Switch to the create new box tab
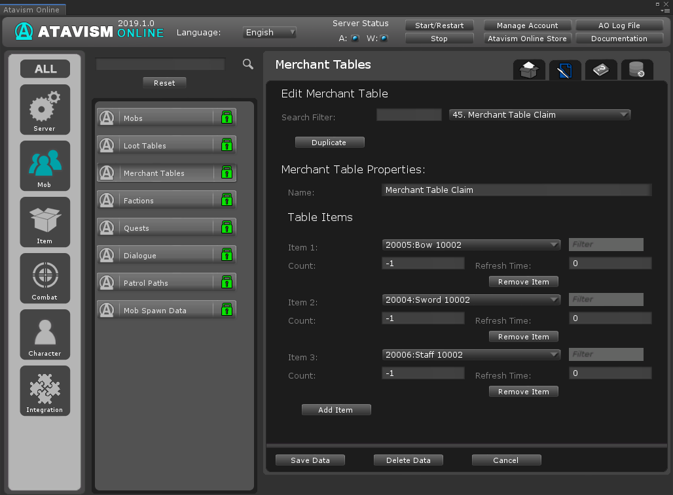This screenshot has height=495, width=673. pos(529,70)
